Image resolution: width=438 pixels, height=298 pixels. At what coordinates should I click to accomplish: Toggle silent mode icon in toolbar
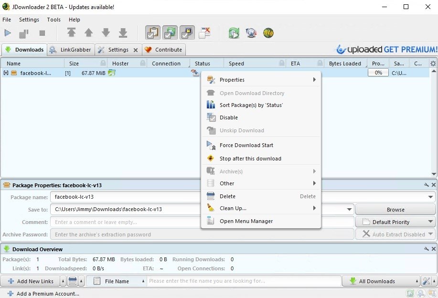click(204, 32)
